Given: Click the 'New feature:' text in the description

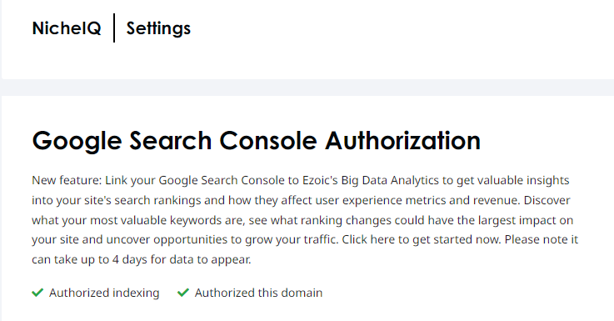Looking at the screenshot, I should tap(67, 180).
